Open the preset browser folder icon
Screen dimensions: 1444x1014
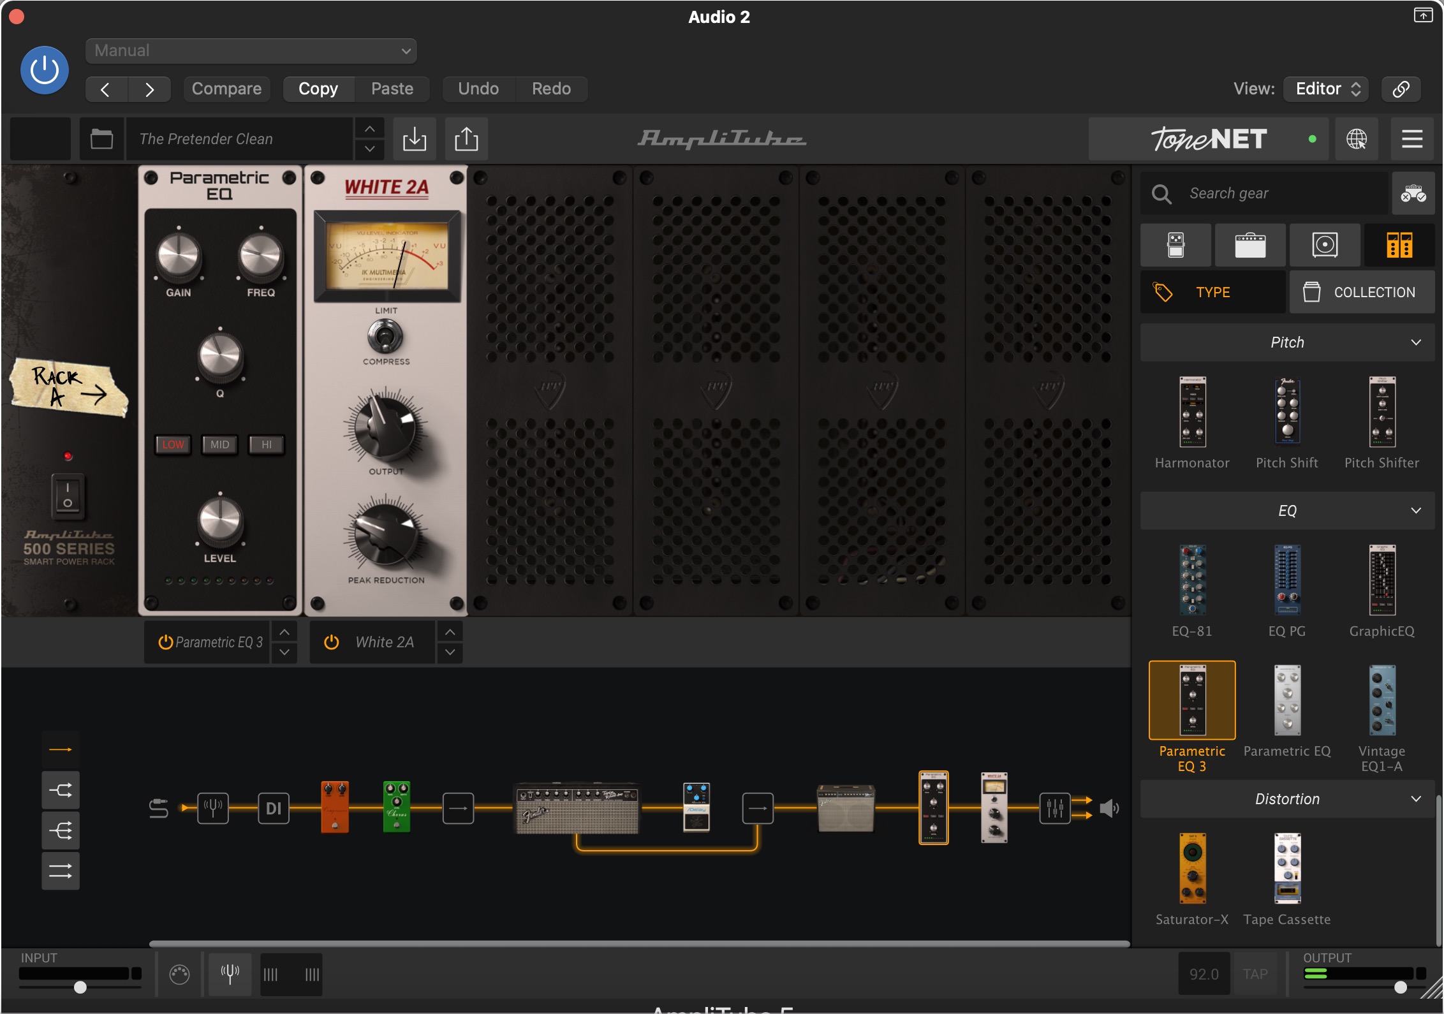101,138
